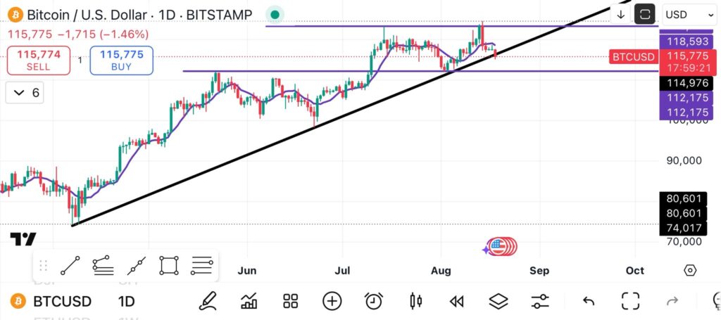
Task: Select the horizontal ray lines tool
Action: click(x=202, y=265)
